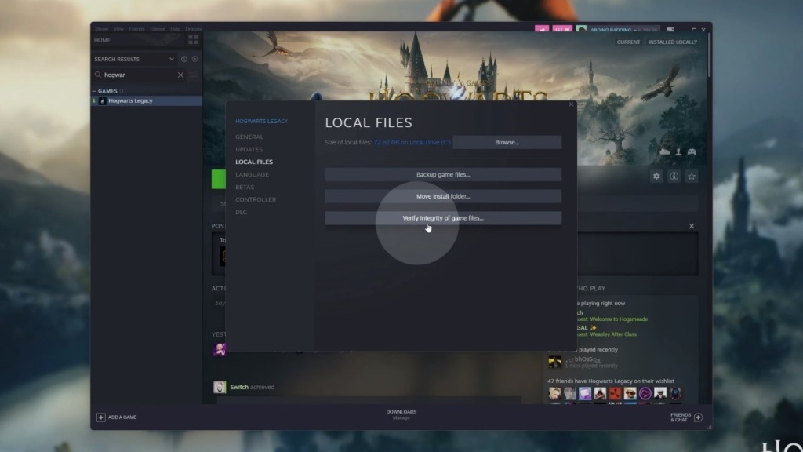
Task: Click the grid view icon beside HOME
Action: pyautogui.click(x=193, y=39)
